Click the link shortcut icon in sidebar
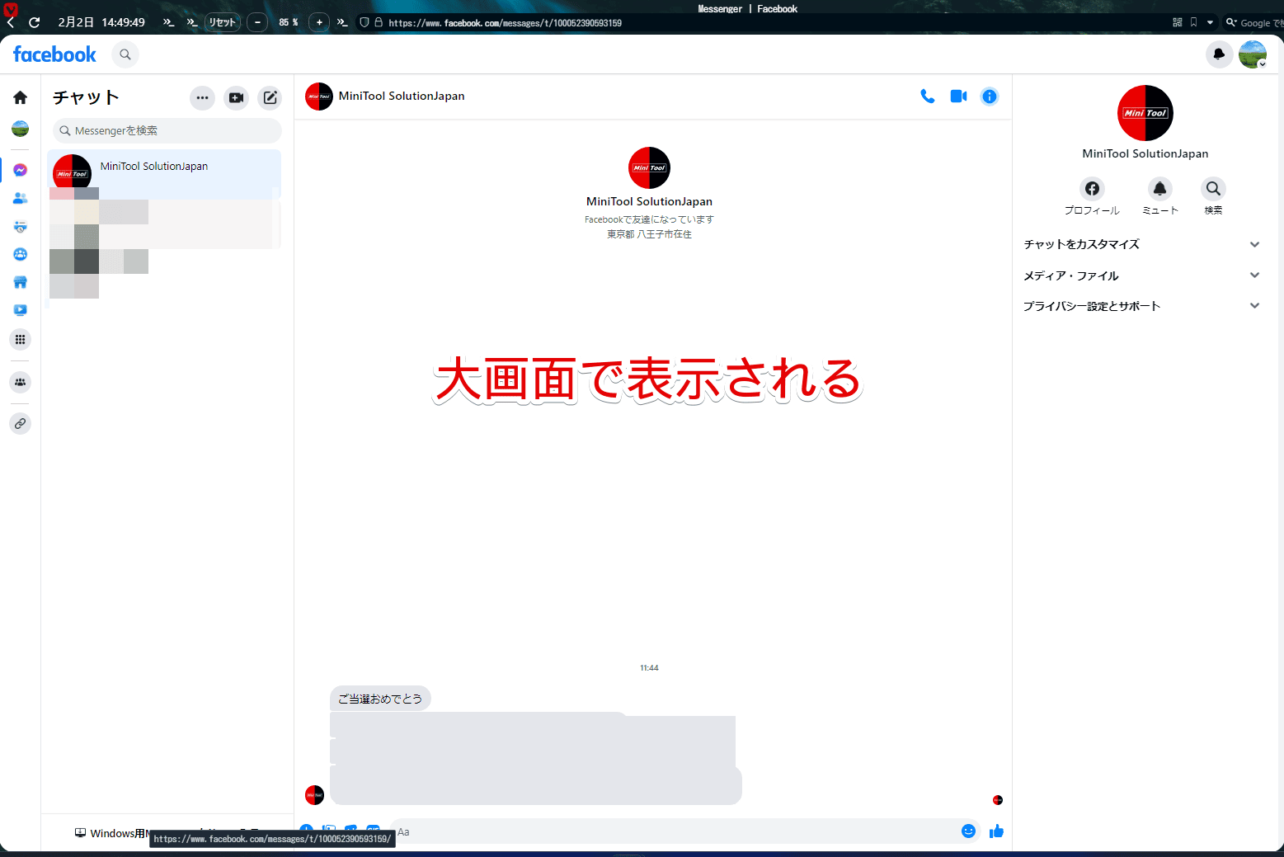Viewport: 1284px width, 857px height. (21, 423)
